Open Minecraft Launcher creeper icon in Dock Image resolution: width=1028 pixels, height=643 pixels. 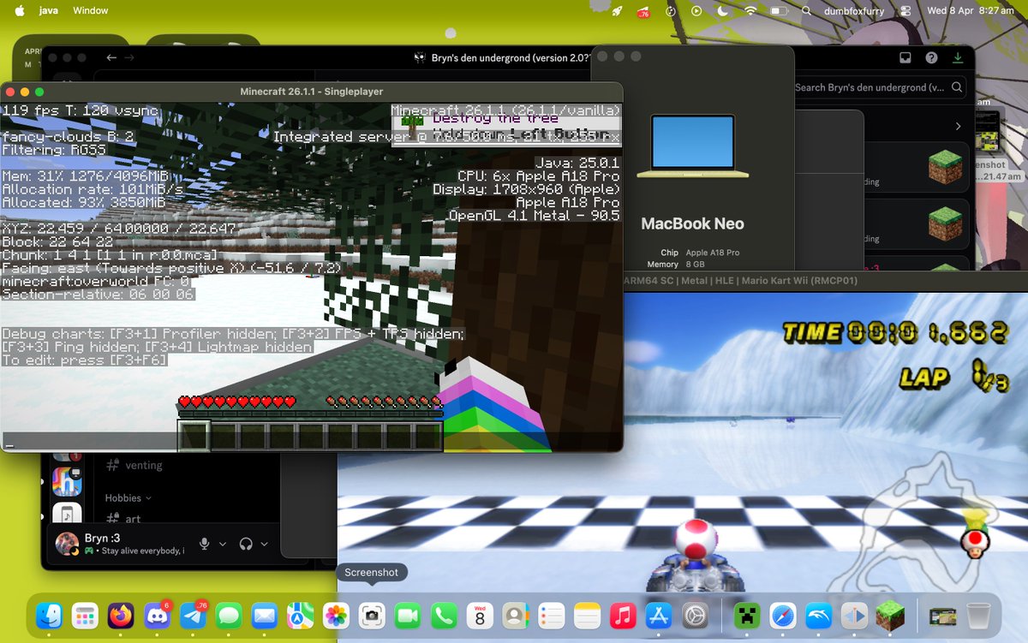(x=747, y=615)
